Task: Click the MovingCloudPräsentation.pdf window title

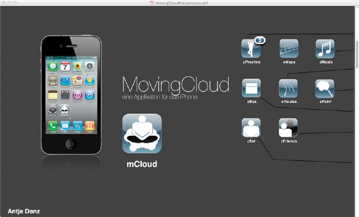Action: [x=182, y=3]
